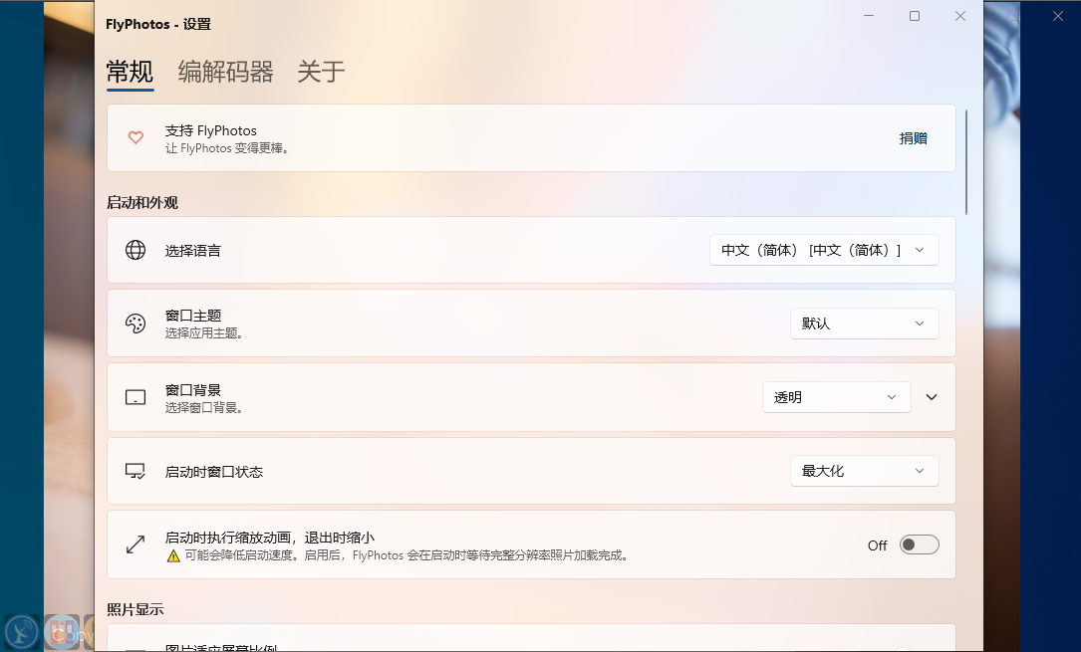This screenshot has height=652, width=1081.
Task: Click the window icon beside 窗口背景
Action: [135, 397]
